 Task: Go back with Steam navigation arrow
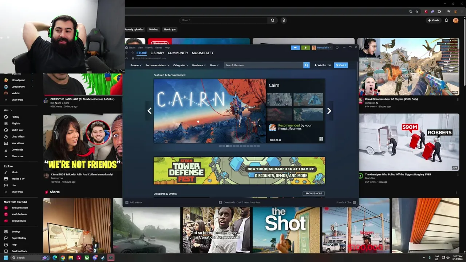point(127,53)
